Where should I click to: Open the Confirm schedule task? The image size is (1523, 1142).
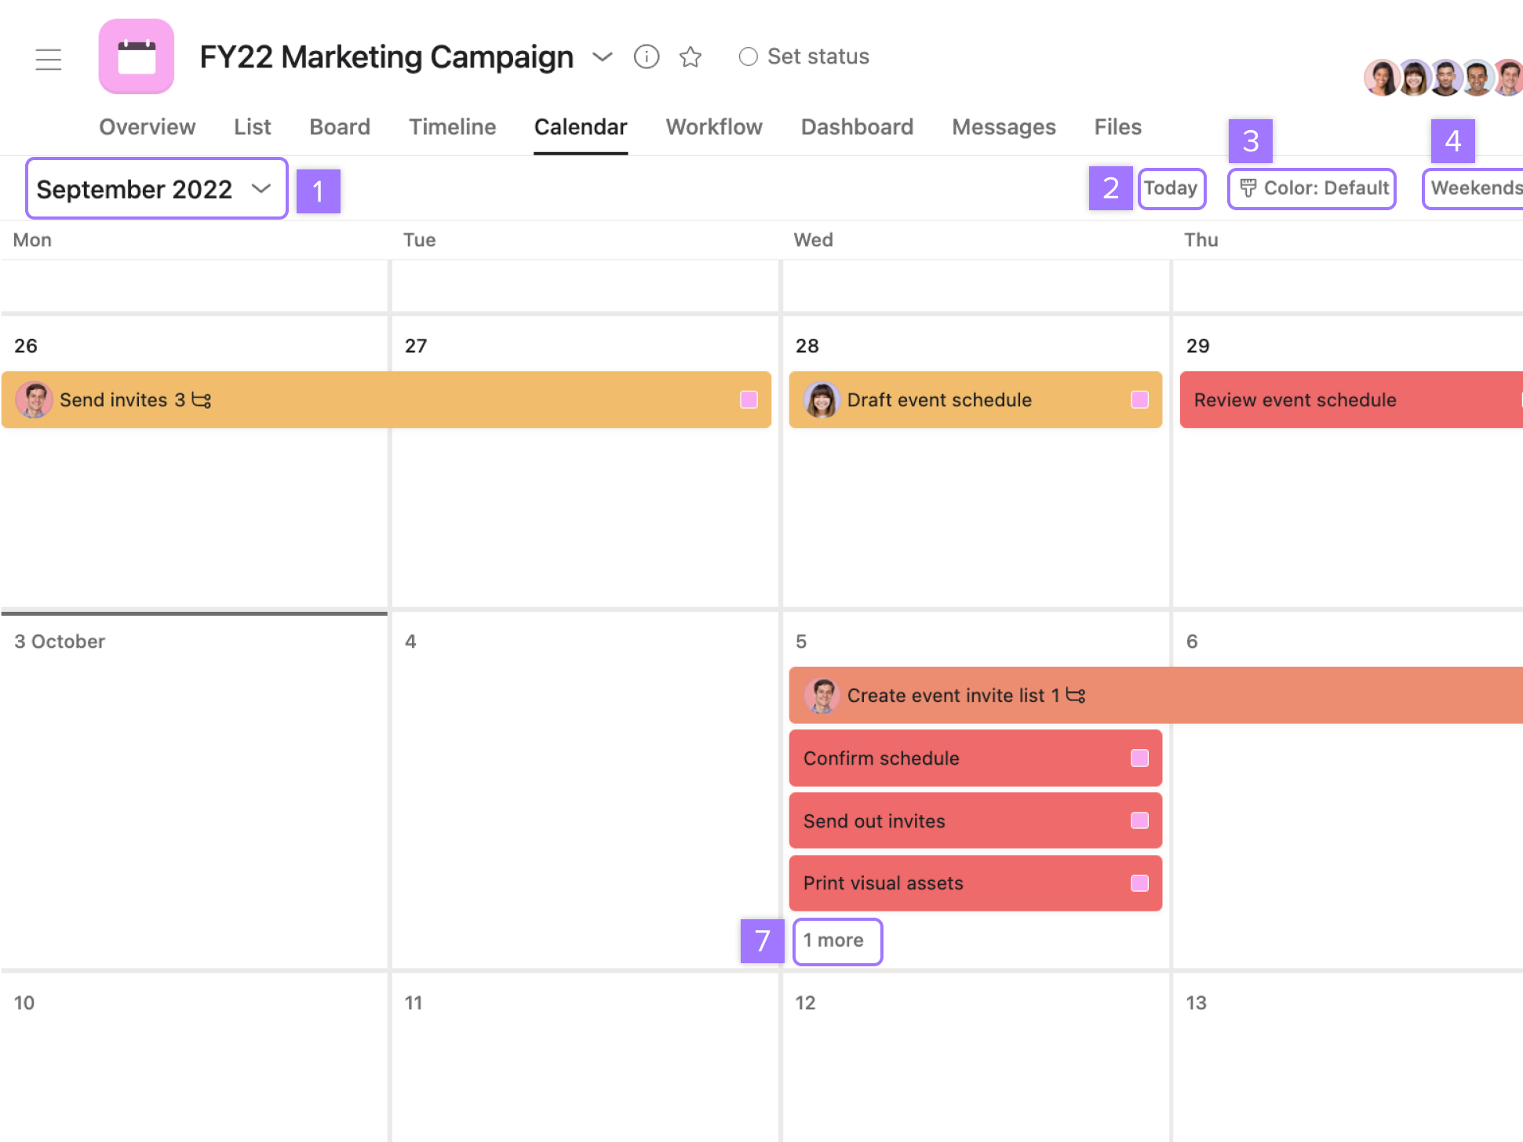975,758
